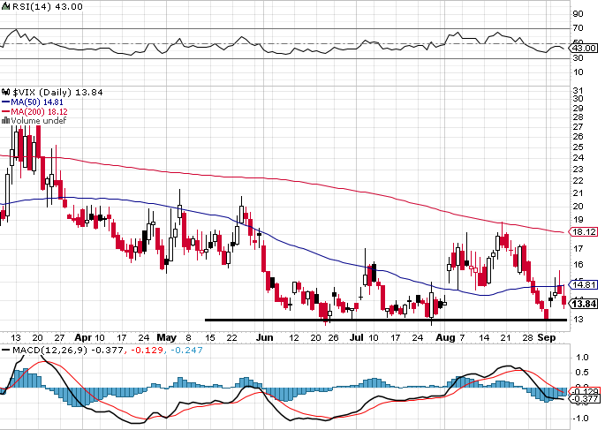The image size is (605, 430).
Task: Click the Aug label on date axis
Action: [x=445, y=338]
